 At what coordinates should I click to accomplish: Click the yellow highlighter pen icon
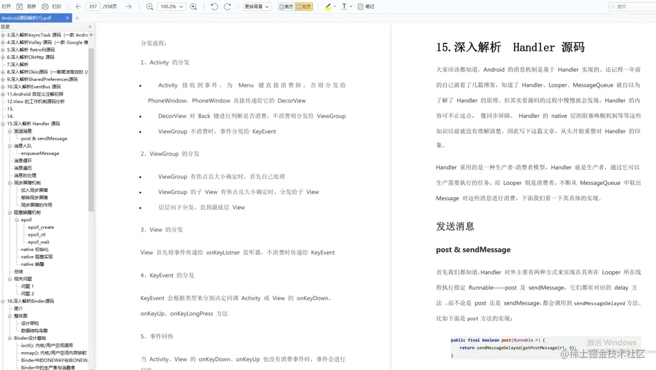click(x=328, y=6)
